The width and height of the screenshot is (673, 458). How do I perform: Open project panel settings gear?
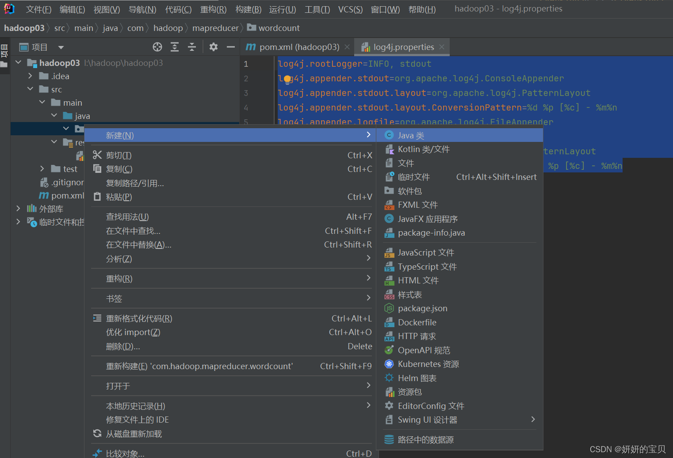pyautogui.click(x=214, y=47)
